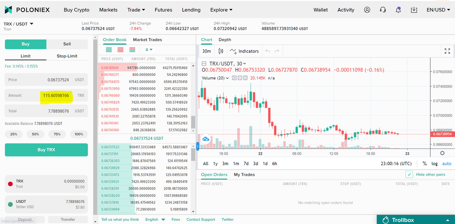Click the Amount input field

[x=46, y=95]
